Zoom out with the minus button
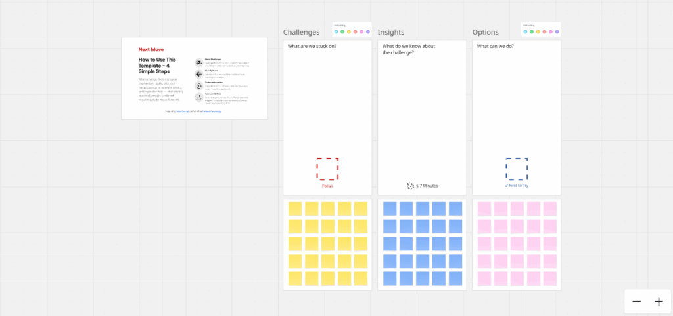The width and height of the screenshot is (673, 316). [636, 302]
